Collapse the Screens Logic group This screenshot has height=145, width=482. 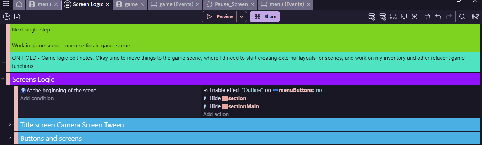(x=2, y=79)
